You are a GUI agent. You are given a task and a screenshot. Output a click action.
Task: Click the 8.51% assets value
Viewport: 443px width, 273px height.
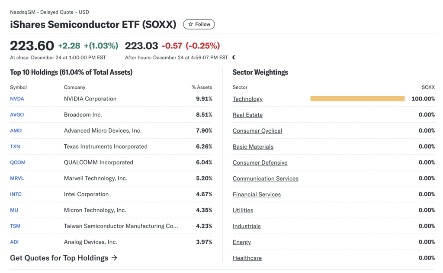[x=204, y=114]
